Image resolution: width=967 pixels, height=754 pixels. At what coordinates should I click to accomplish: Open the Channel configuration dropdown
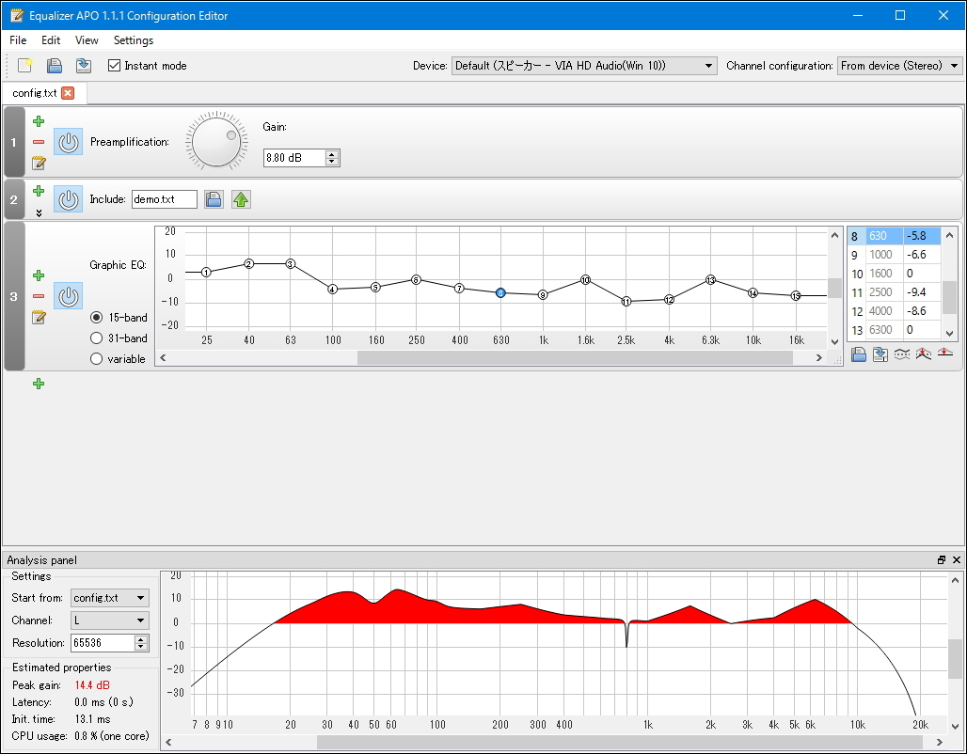(x=953, y=66)
